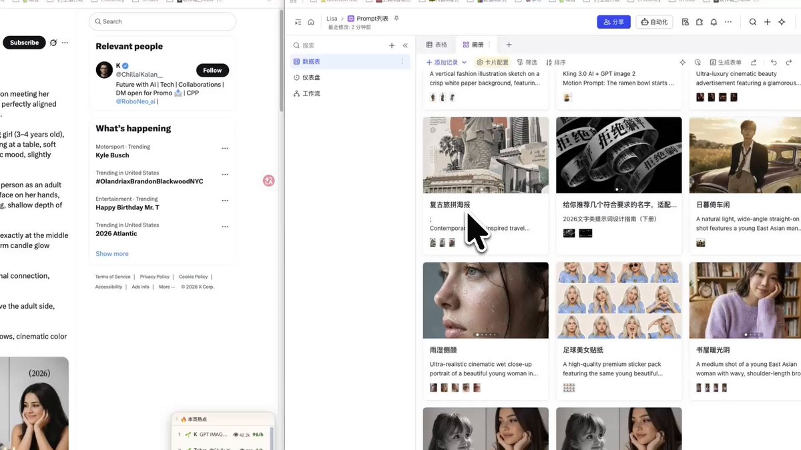Open the 筛选 filter option
This screenshot has height=450, width=801.
point(527,62)
